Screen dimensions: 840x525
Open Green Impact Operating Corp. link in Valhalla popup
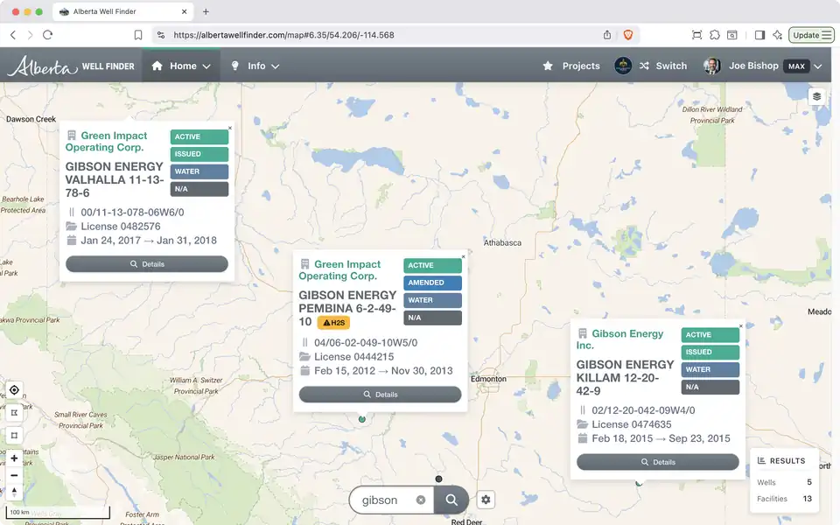click(106, 142)
